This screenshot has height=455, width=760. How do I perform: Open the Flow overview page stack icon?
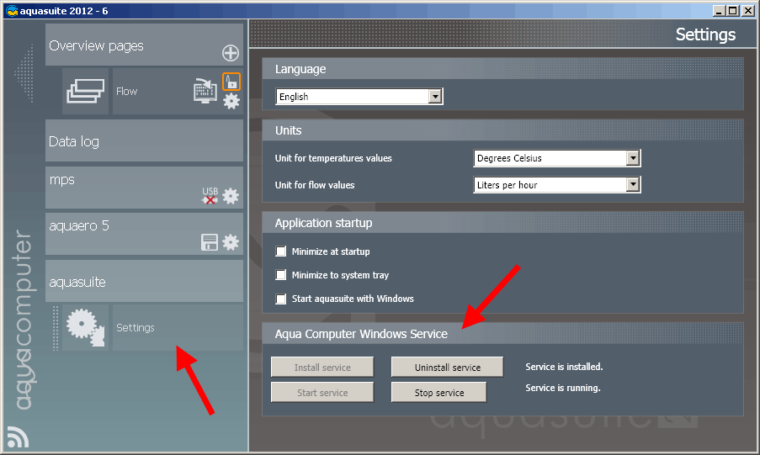pos(86,91)
